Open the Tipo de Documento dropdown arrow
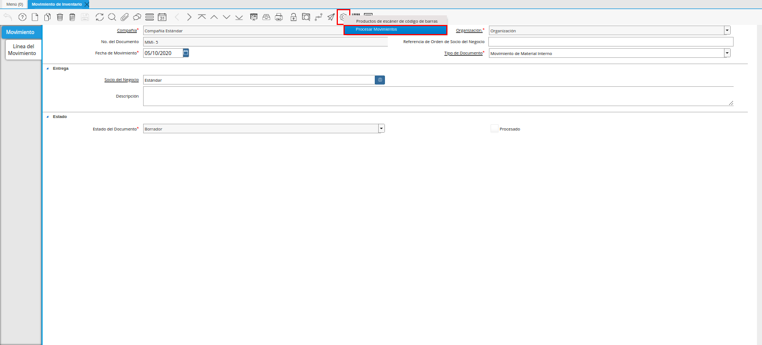The width and height of the screenshot is (762, 345). 727,53
